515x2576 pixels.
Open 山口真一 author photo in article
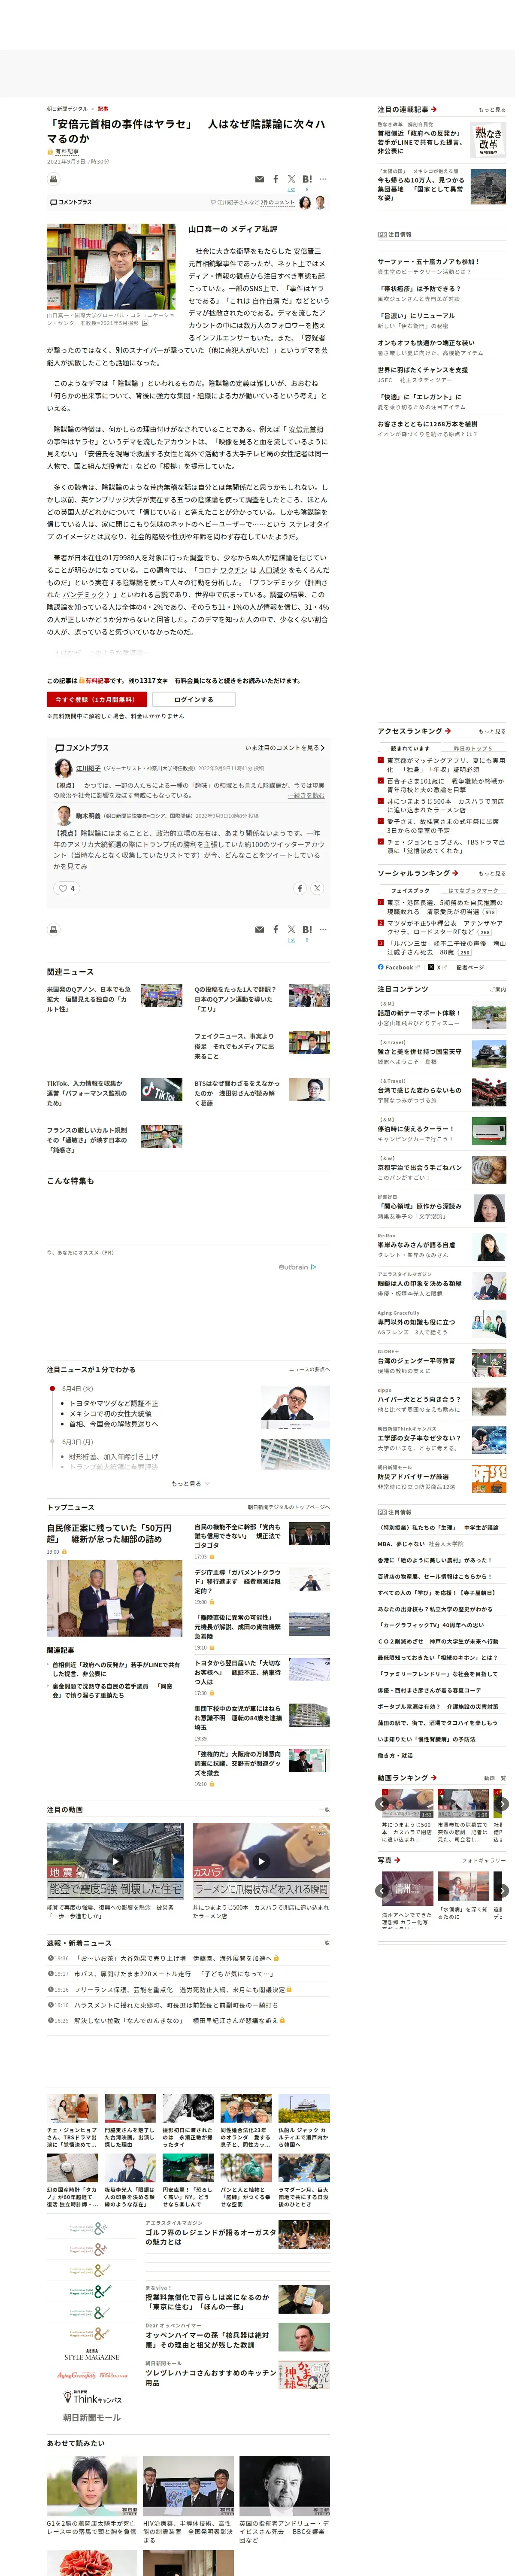[x=111, y=267]
